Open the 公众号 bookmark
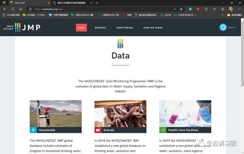 tap(166, 15)
